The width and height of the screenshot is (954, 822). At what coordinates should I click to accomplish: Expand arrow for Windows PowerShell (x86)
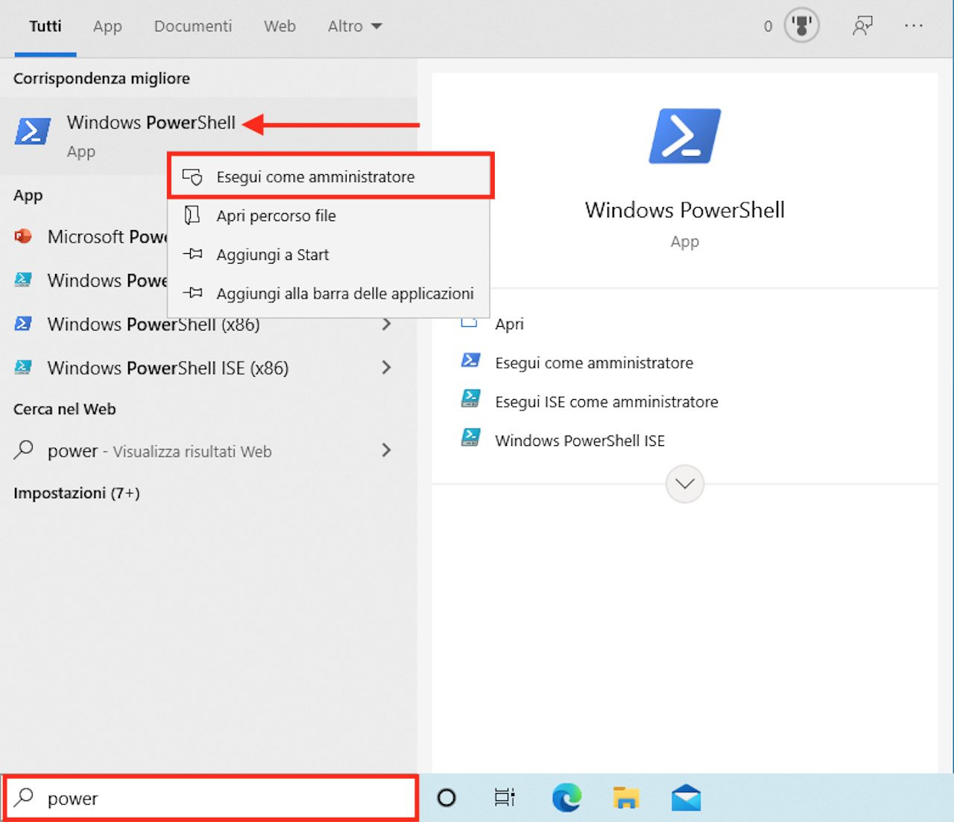coord(386,324)
